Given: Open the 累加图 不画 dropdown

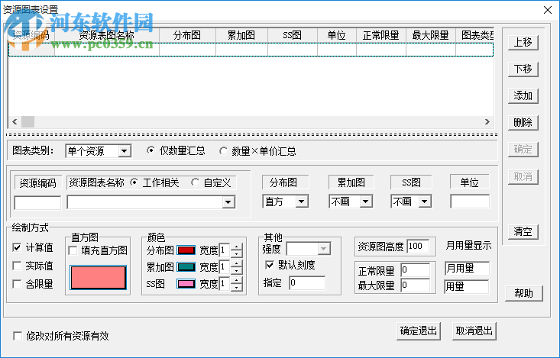Looking at the screenshot, I should coord(365,202).
